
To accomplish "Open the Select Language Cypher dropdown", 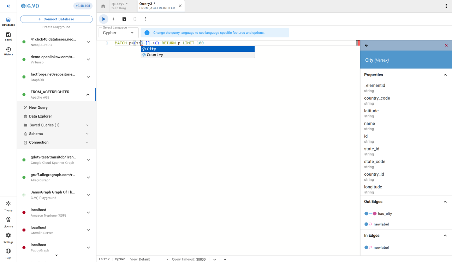I will click(x=119, y=33).
